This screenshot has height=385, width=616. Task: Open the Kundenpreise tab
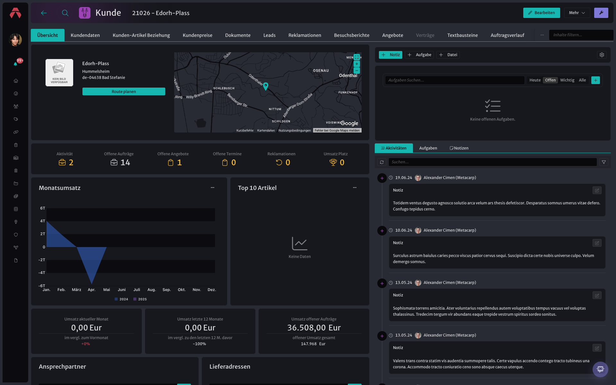pyautogui.click(x=197, y=35)
